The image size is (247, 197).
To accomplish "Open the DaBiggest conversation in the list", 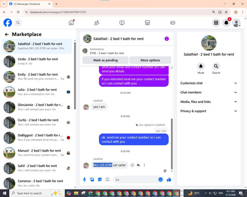I will [x=37, y=137].
